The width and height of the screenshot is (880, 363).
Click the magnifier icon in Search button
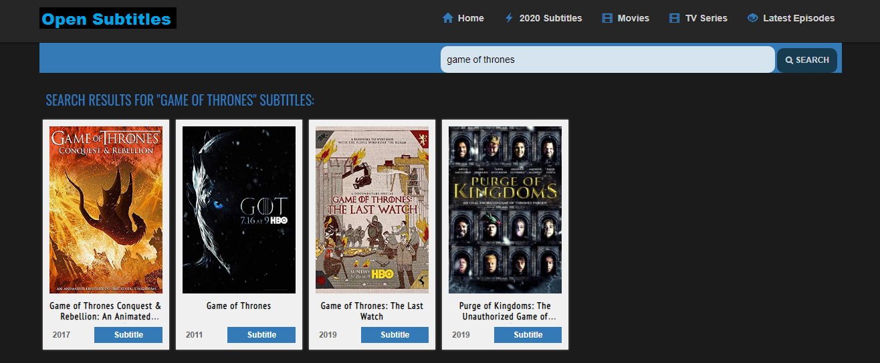[790, 60]
